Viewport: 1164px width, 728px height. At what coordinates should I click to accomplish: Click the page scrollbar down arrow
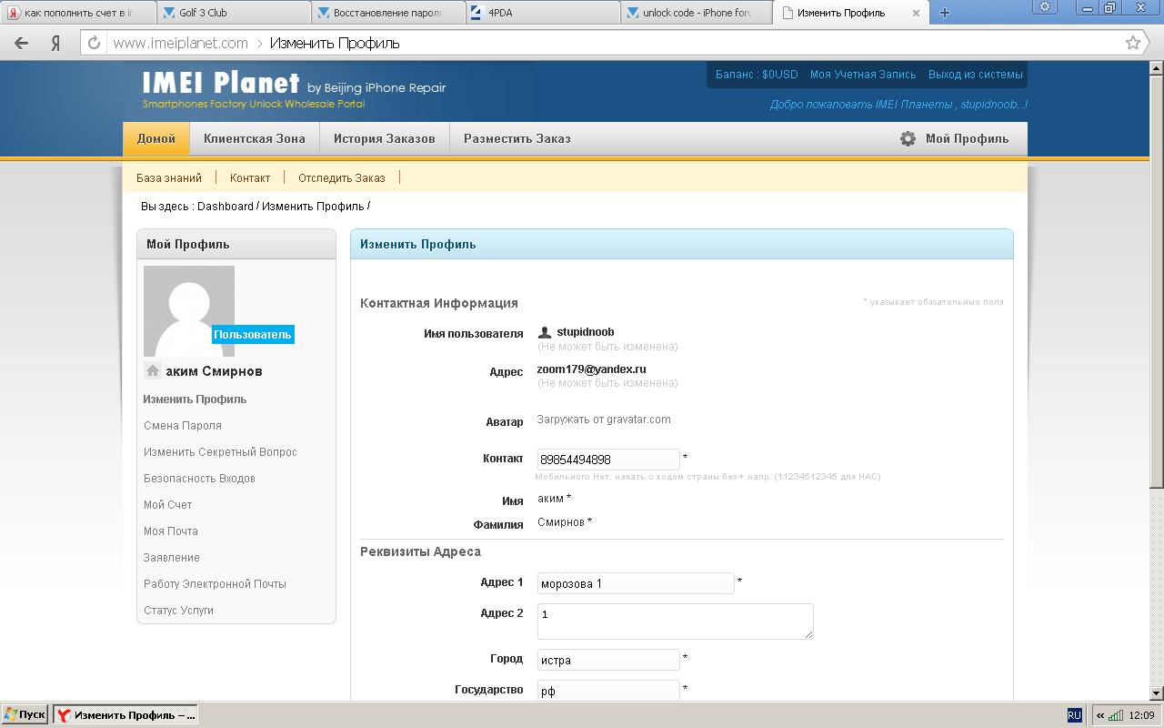coord(1157,693)
